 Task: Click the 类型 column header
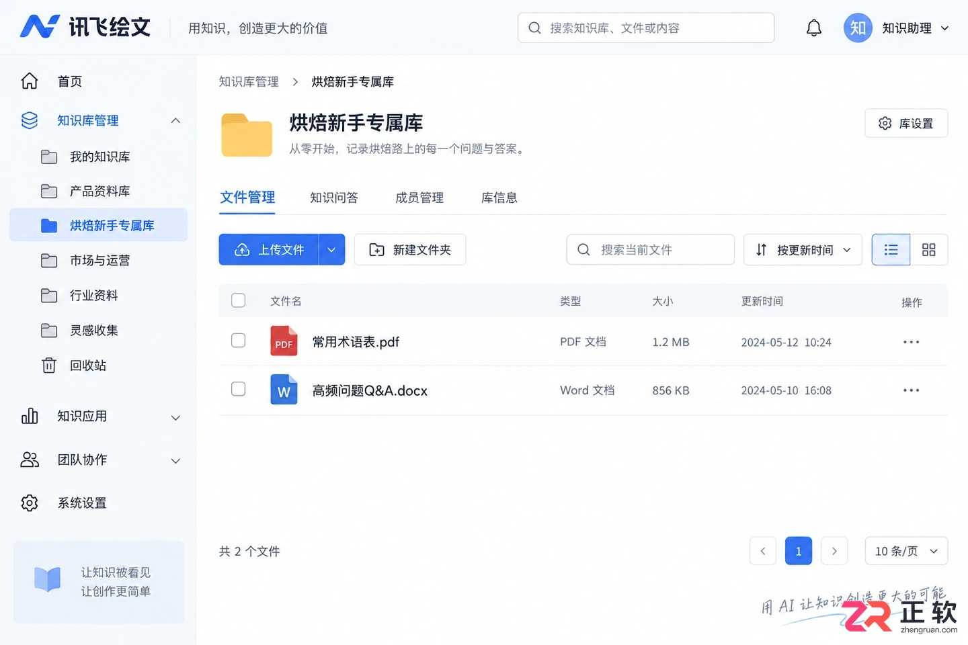[570, 301]
